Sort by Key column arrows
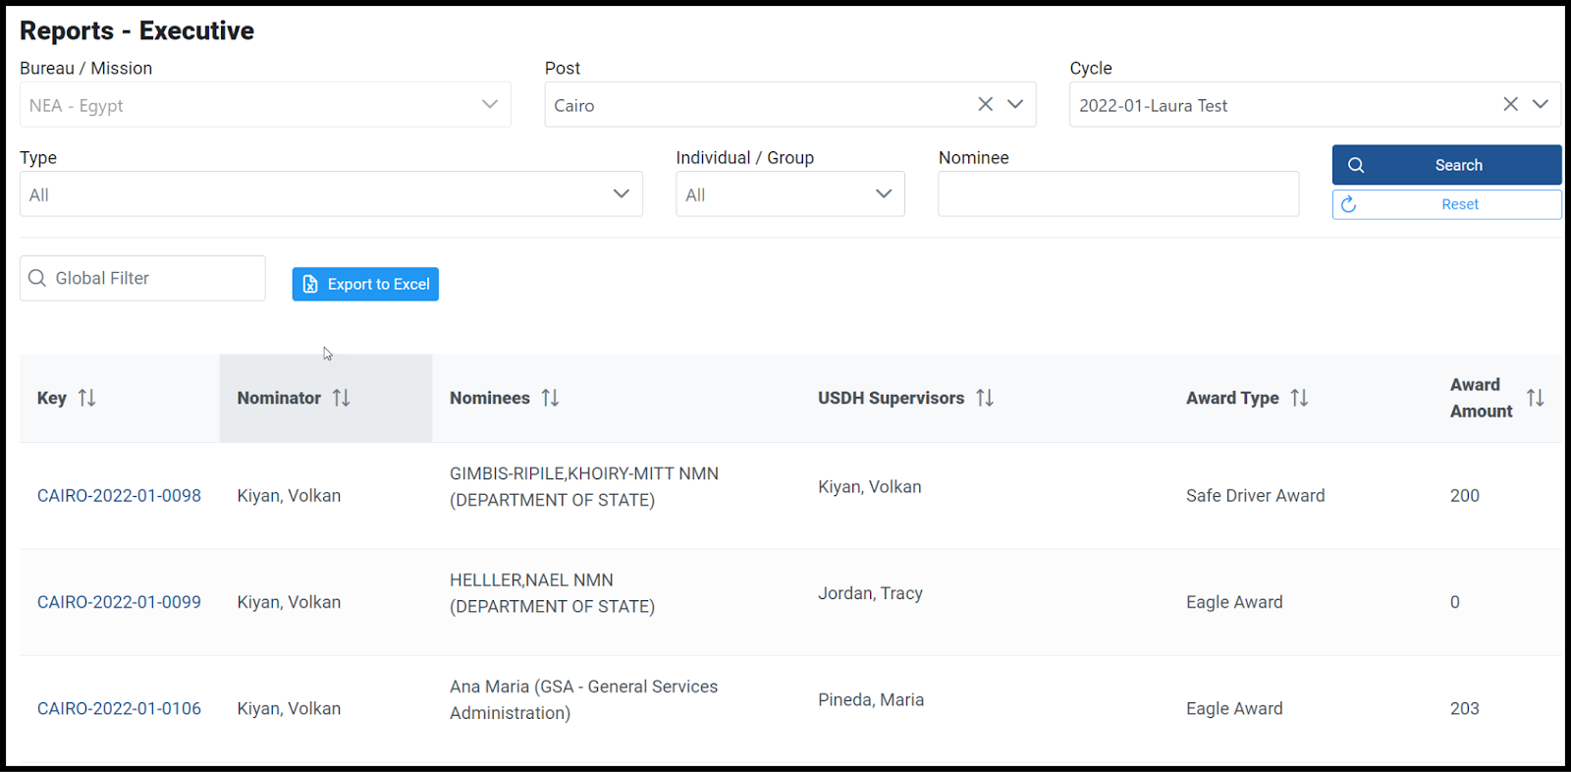Screen dimensions: 1571x772 [x=87, y=398]
